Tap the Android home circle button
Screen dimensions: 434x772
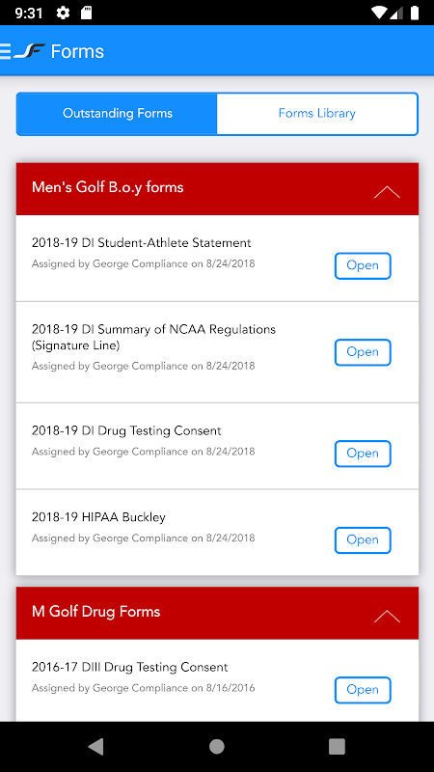click(x=216, y=747)
